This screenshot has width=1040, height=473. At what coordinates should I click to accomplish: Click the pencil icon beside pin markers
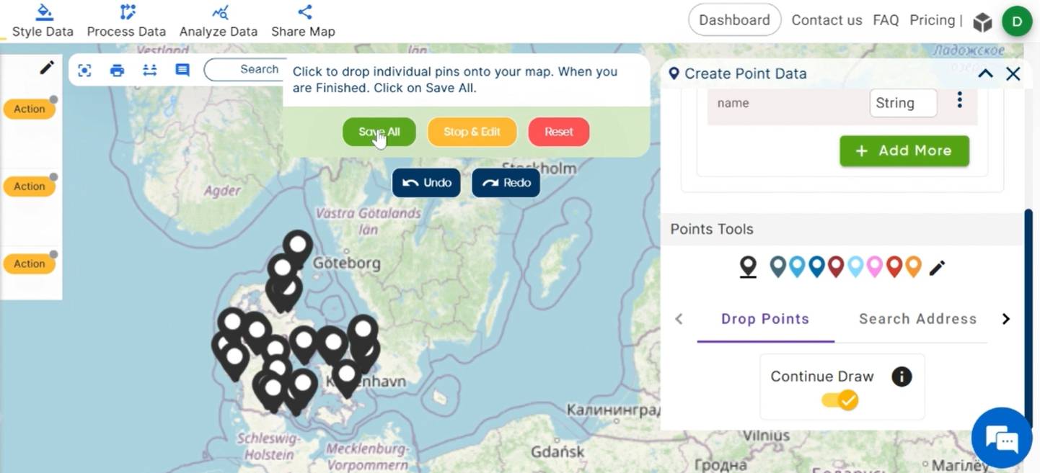tap(937, 269)
